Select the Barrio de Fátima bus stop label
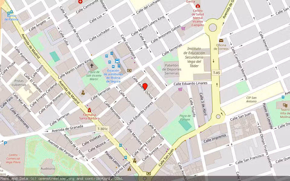The width and height of the screenshot is (290, 181). click(x=11, y=17)
